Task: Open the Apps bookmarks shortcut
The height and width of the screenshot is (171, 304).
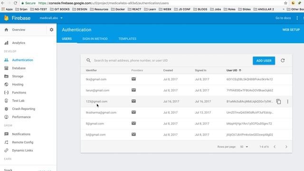Action: [x=7, y=9]
